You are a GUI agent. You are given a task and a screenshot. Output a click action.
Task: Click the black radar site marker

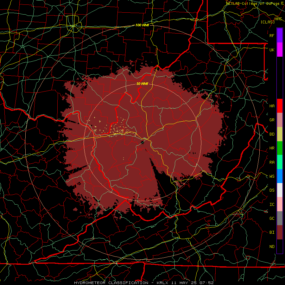click(x=142, y=142)
